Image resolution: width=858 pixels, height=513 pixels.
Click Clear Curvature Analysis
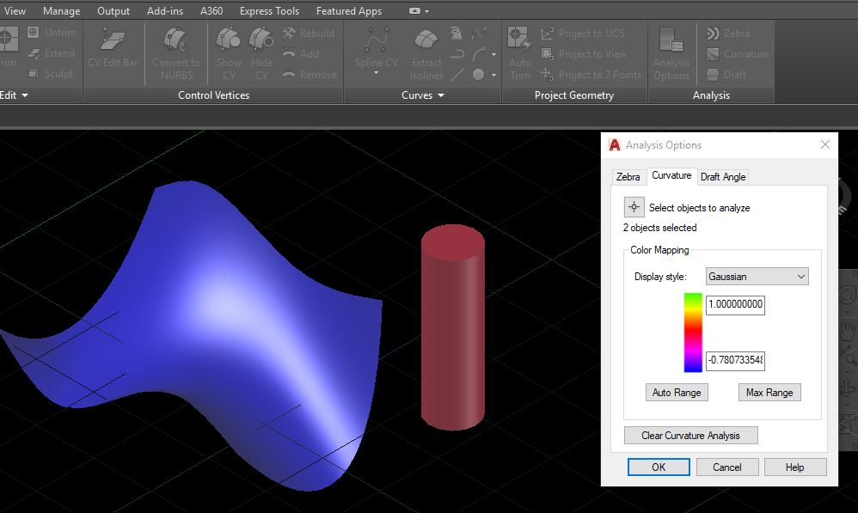(x=690, y=435)
